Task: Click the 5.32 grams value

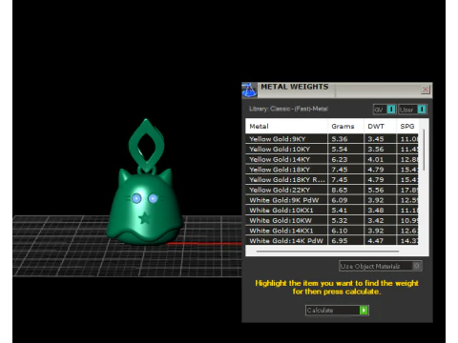Action: pos(340,220)
